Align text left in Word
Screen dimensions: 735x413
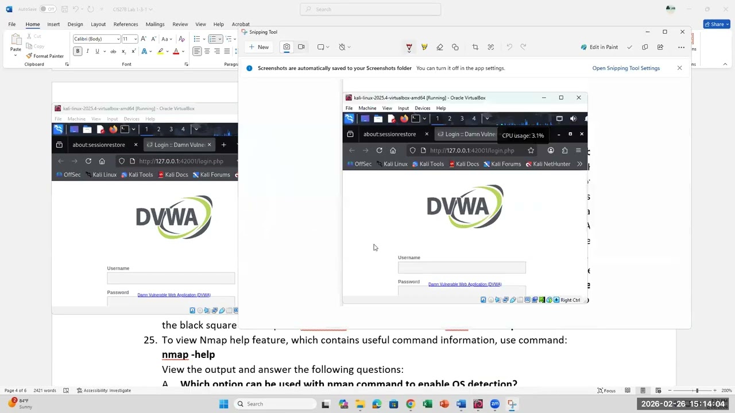(x=196, y=51)
